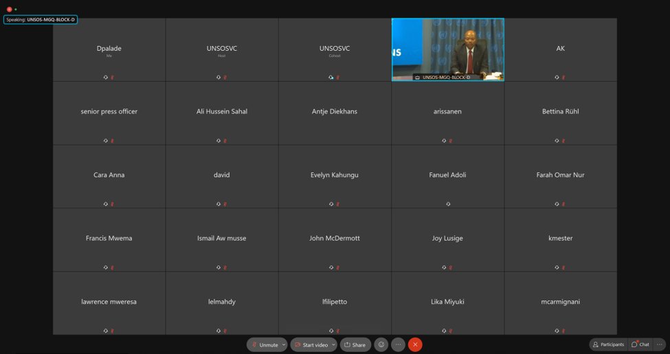Open the Chat panel
Viewport: 670px width, 354px height.
(640, 344)
